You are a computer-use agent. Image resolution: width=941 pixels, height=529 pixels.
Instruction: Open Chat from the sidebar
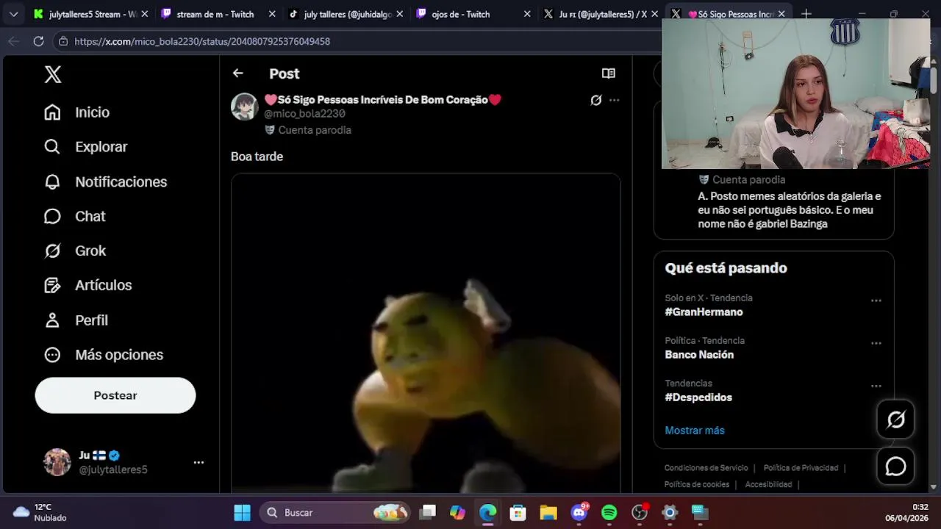[x=74, y=216]
